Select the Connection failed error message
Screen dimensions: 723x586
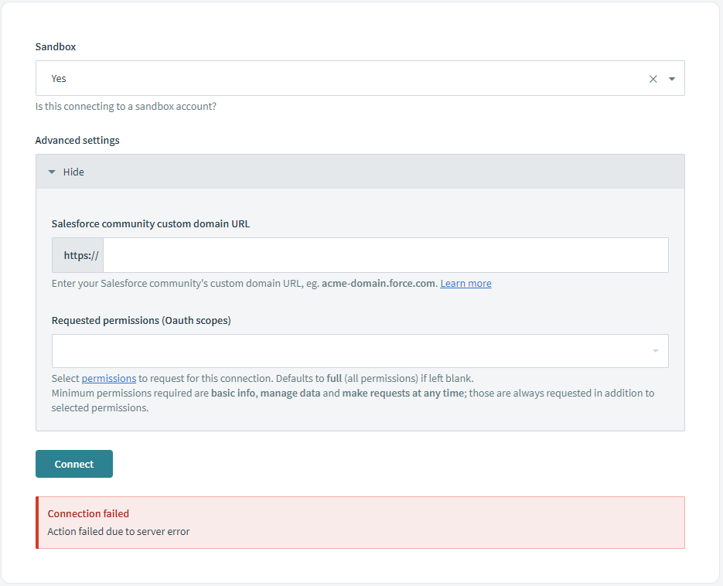tap(88, 513)
